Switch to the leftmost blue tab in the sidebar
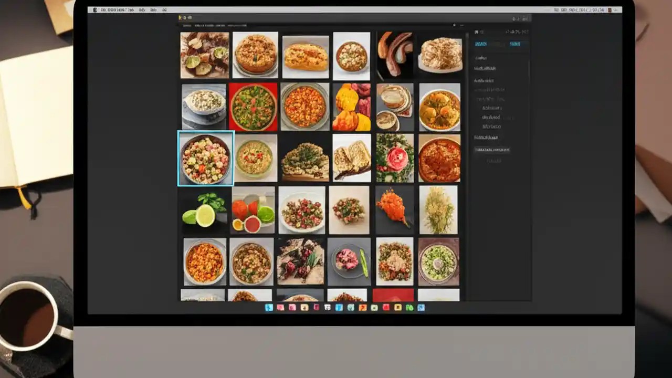This screenshot has height=378, width=672. tap(480, 44)
